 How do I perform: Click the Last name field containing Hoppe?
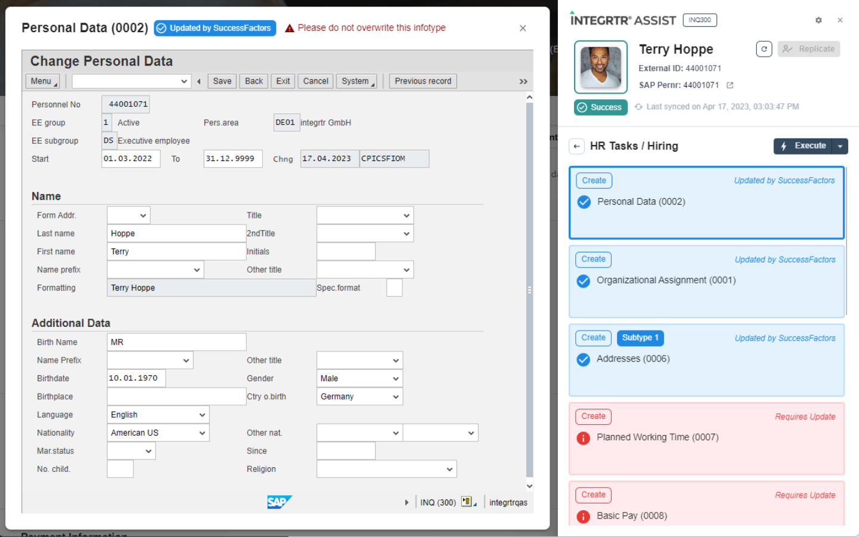coord(176,233)
